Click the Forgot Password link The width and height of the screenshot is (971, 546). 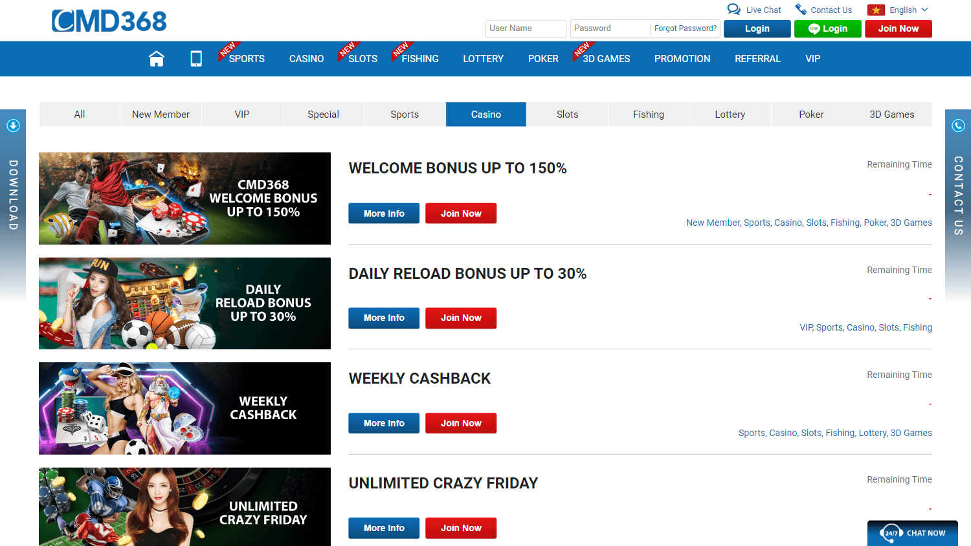[685, 28]
